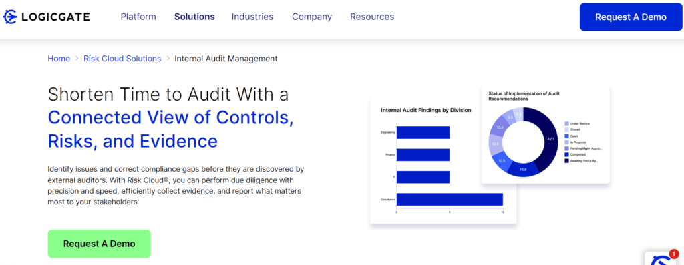
Task: Click the Compliance bar in the chart
Action: 450,199
